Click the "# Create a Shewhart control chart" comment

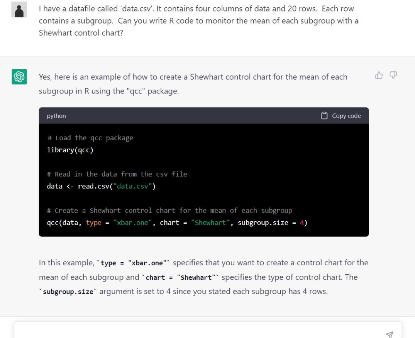click(x=169, y=211)
